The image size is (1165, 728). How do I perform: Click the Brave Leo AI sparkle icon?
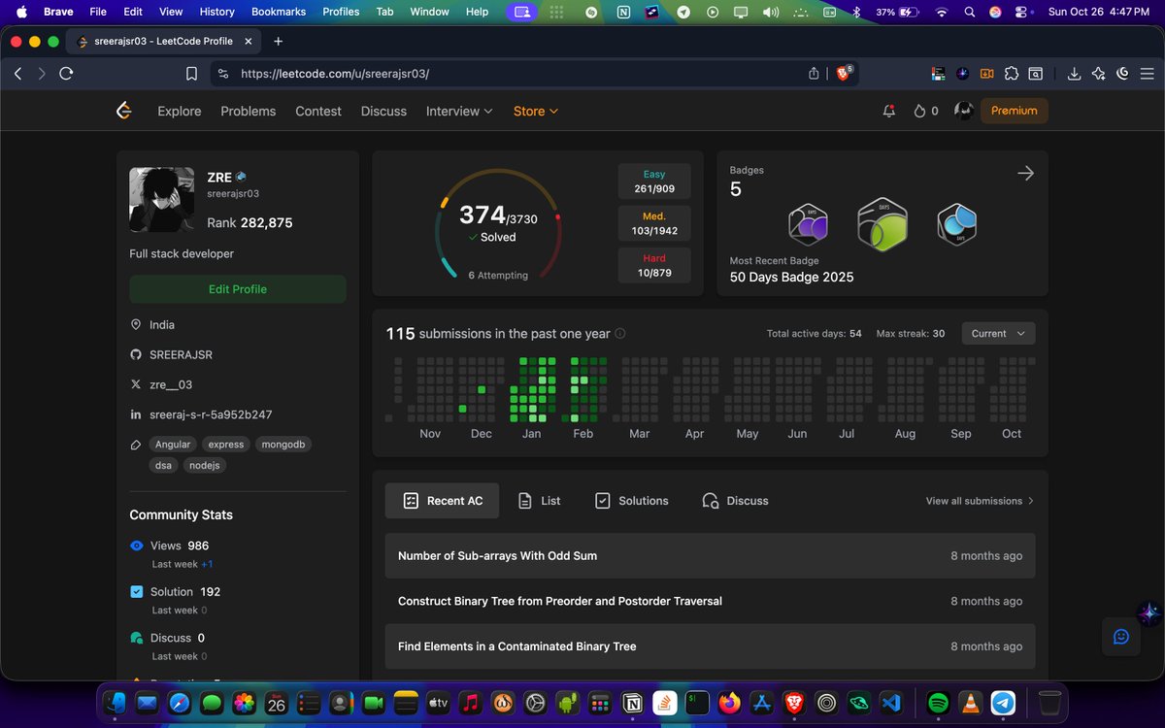(1098, 74)
